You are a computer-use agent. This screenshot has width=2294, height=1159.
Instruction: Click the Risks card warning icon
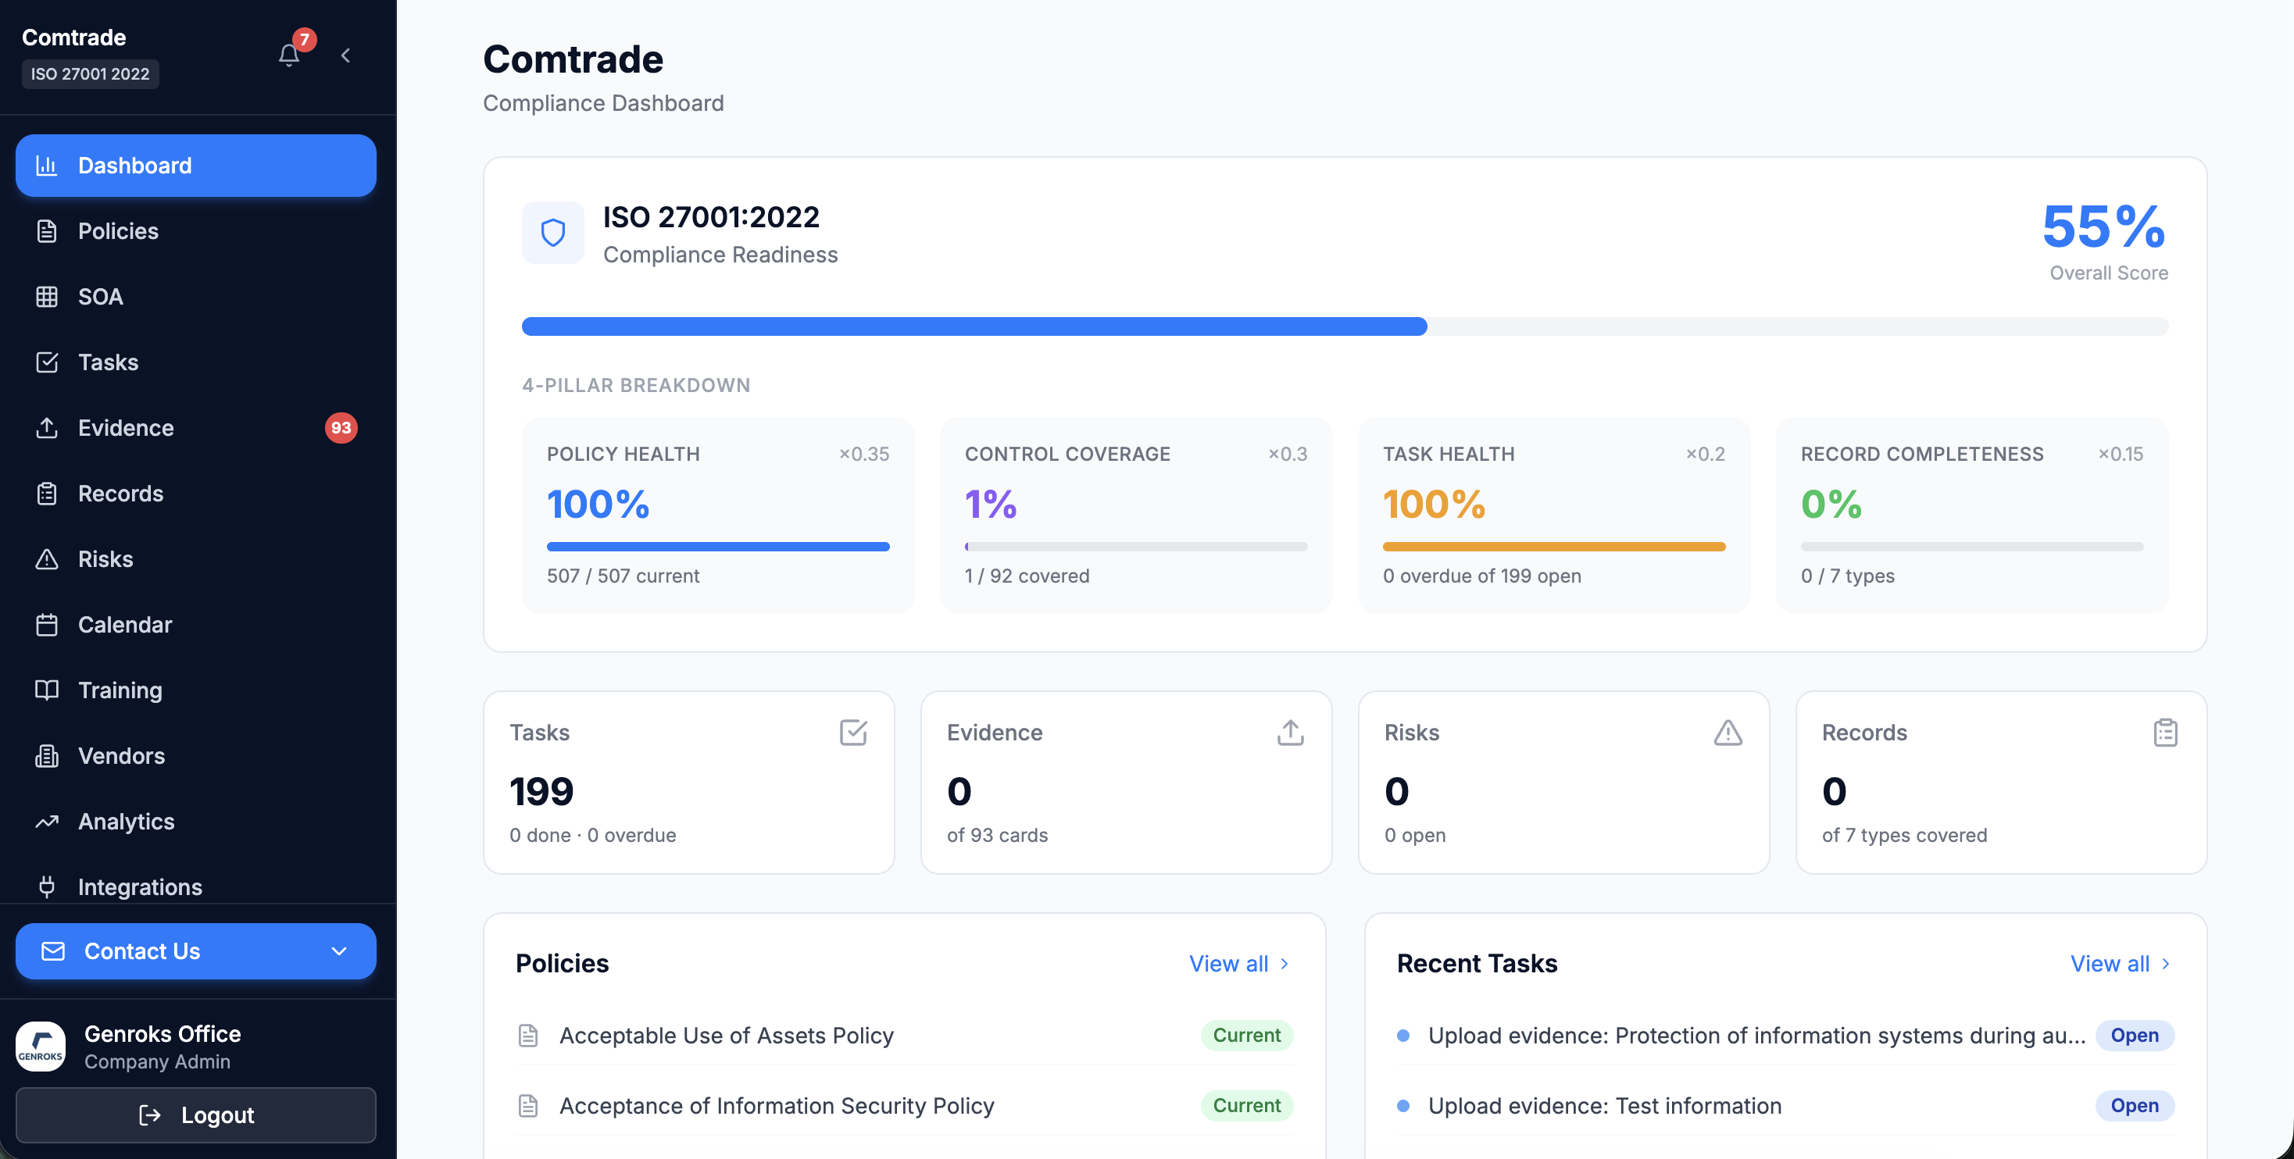(1728, 733)
